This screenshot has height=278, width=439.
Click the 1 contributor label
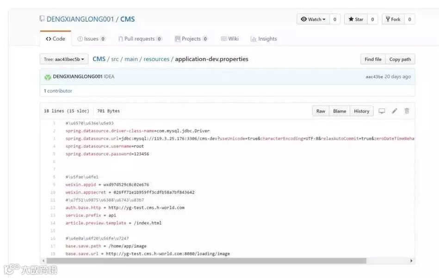[58, 91]
